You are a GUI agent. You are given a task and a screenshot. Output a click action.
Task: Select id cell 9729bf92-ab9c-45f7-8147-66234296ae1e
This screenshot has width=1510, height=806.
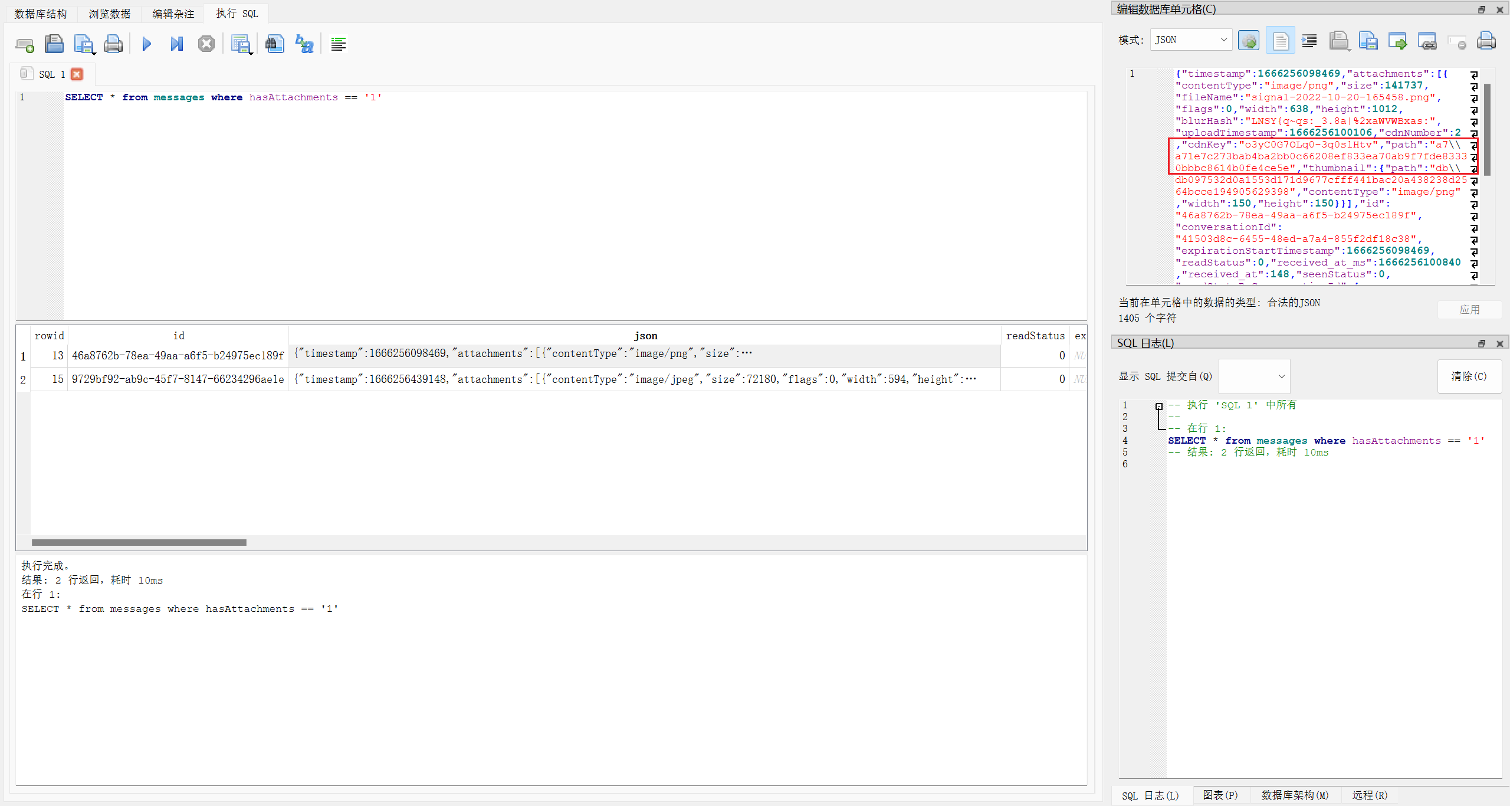pyautogui.click(x=178, y=379)
